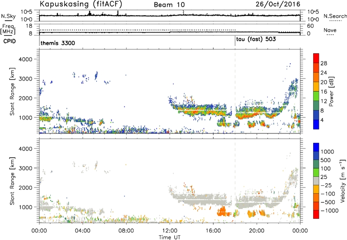Screen dimensions: 347x240
Task: Click the gray swatch on velocity colorbar
Action: [316, 181]
